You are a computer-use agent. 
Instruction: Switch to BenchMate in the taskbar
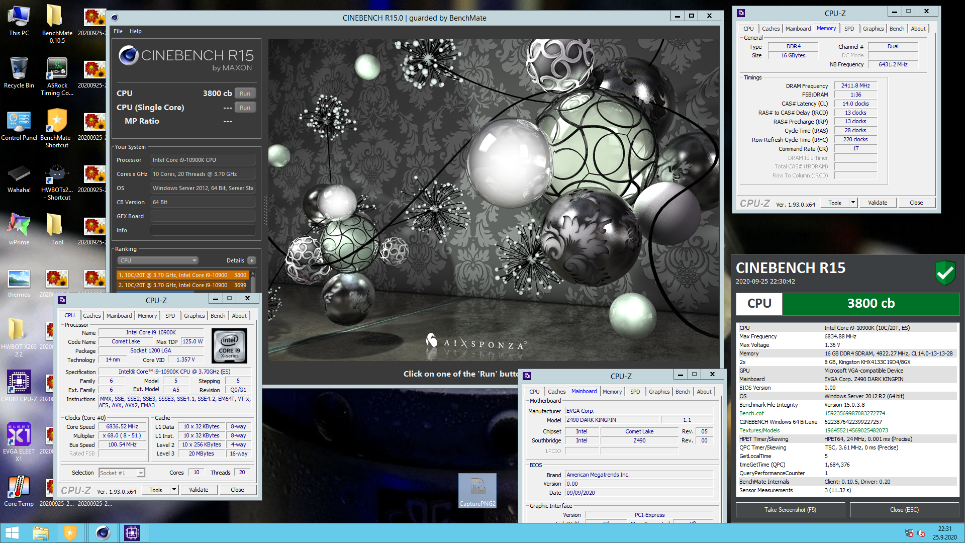[x=70, y=532]
